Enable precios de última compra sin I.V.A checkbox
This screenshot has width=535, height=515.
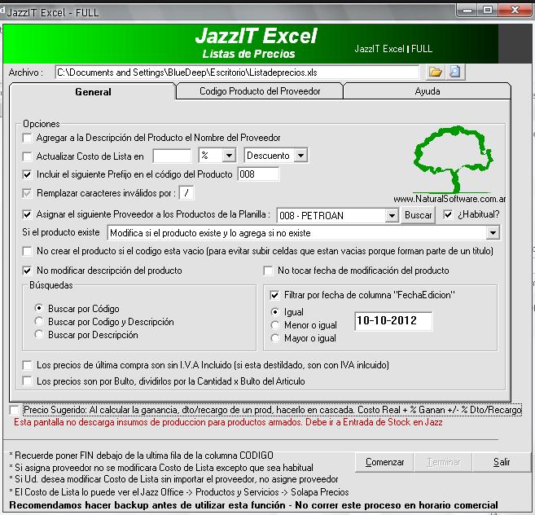27,365
